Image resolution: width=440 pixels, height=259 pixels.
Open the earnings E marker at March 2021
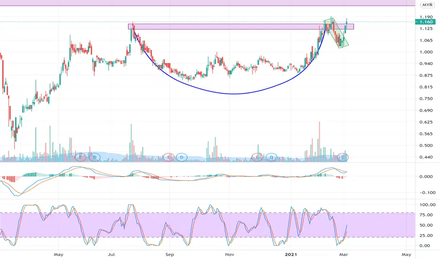coord(343,157)
